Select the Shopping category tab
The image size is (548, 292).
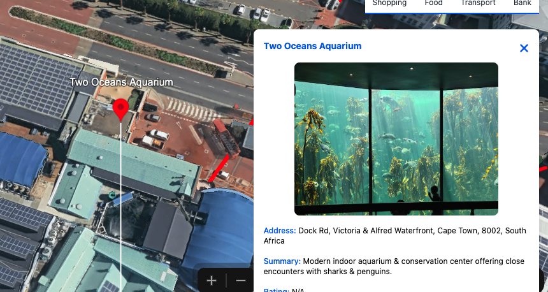click(389, 3)
